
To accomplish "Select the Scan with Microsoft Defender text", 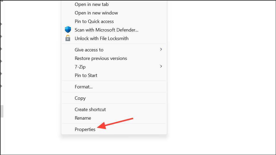I will [x=106, y=30].
